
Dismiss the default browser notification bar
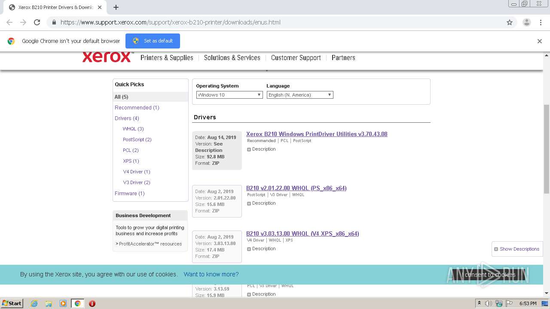[x=540, y=41]
